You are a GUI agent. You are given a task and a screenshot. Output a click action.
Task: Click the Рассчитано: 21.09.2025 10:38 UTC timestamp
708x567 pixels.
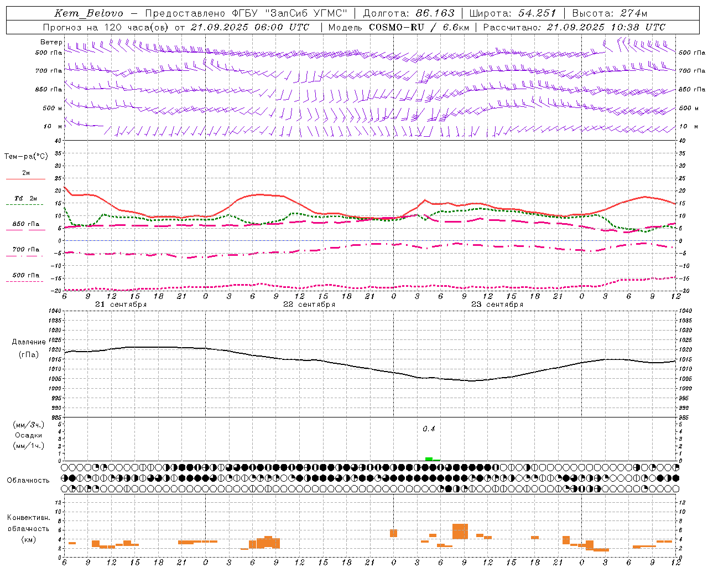[574, 27]
